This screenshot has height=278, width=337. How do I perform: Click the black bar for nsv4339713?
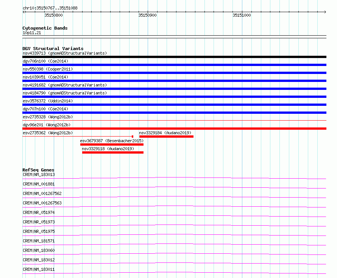tap(174, 57)
